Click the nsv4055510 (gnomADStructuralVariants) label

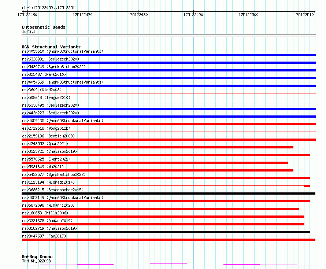(63, 51)
